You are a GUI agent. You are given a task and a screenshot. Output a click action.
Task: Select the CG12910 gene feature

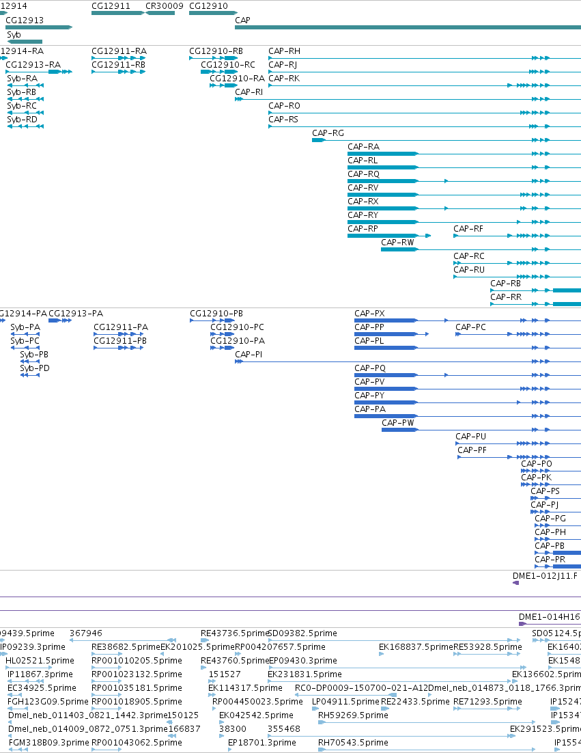[x=213, y=13]
